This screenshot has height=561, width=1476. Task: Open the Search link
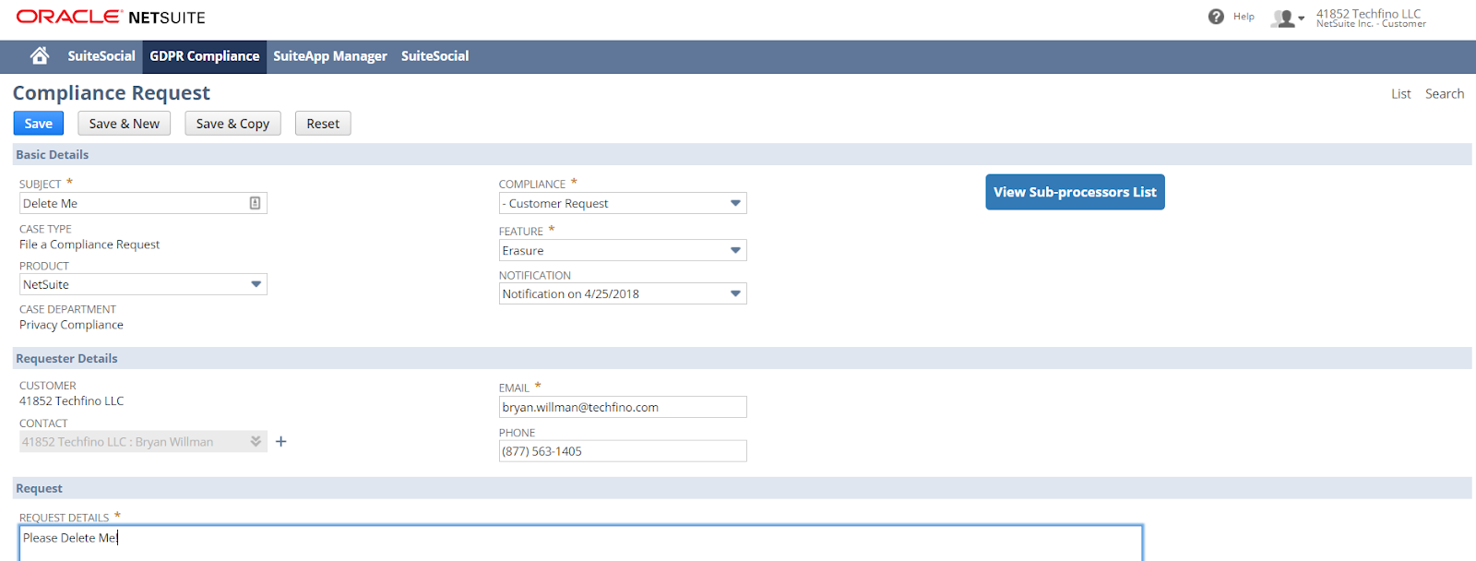[x=1445, y=94]
